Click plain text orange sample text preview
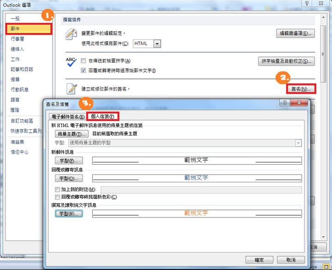The image size is (332, 270). [x=197, y=214]
